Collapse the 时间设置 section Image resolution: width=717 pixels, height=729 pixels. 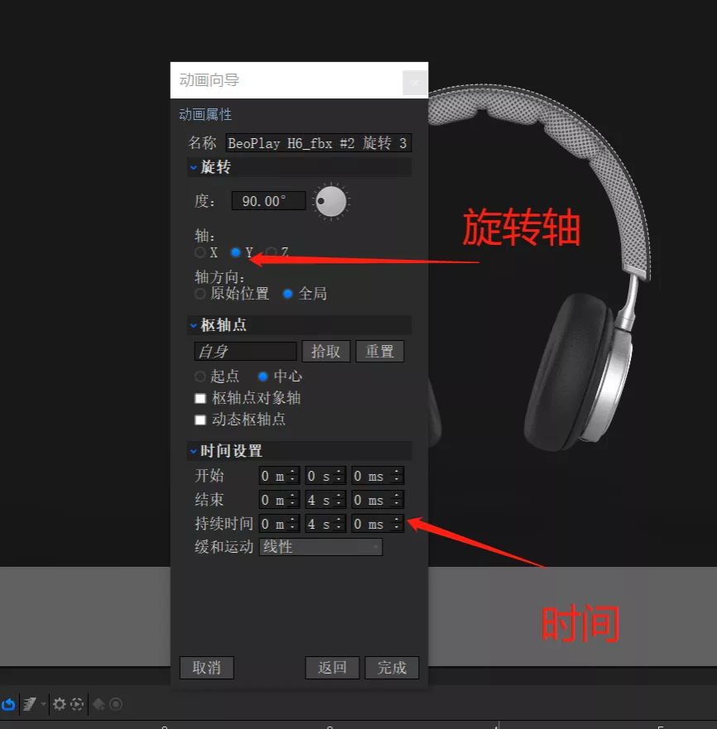pyautogui.click(x=194, y=451)
